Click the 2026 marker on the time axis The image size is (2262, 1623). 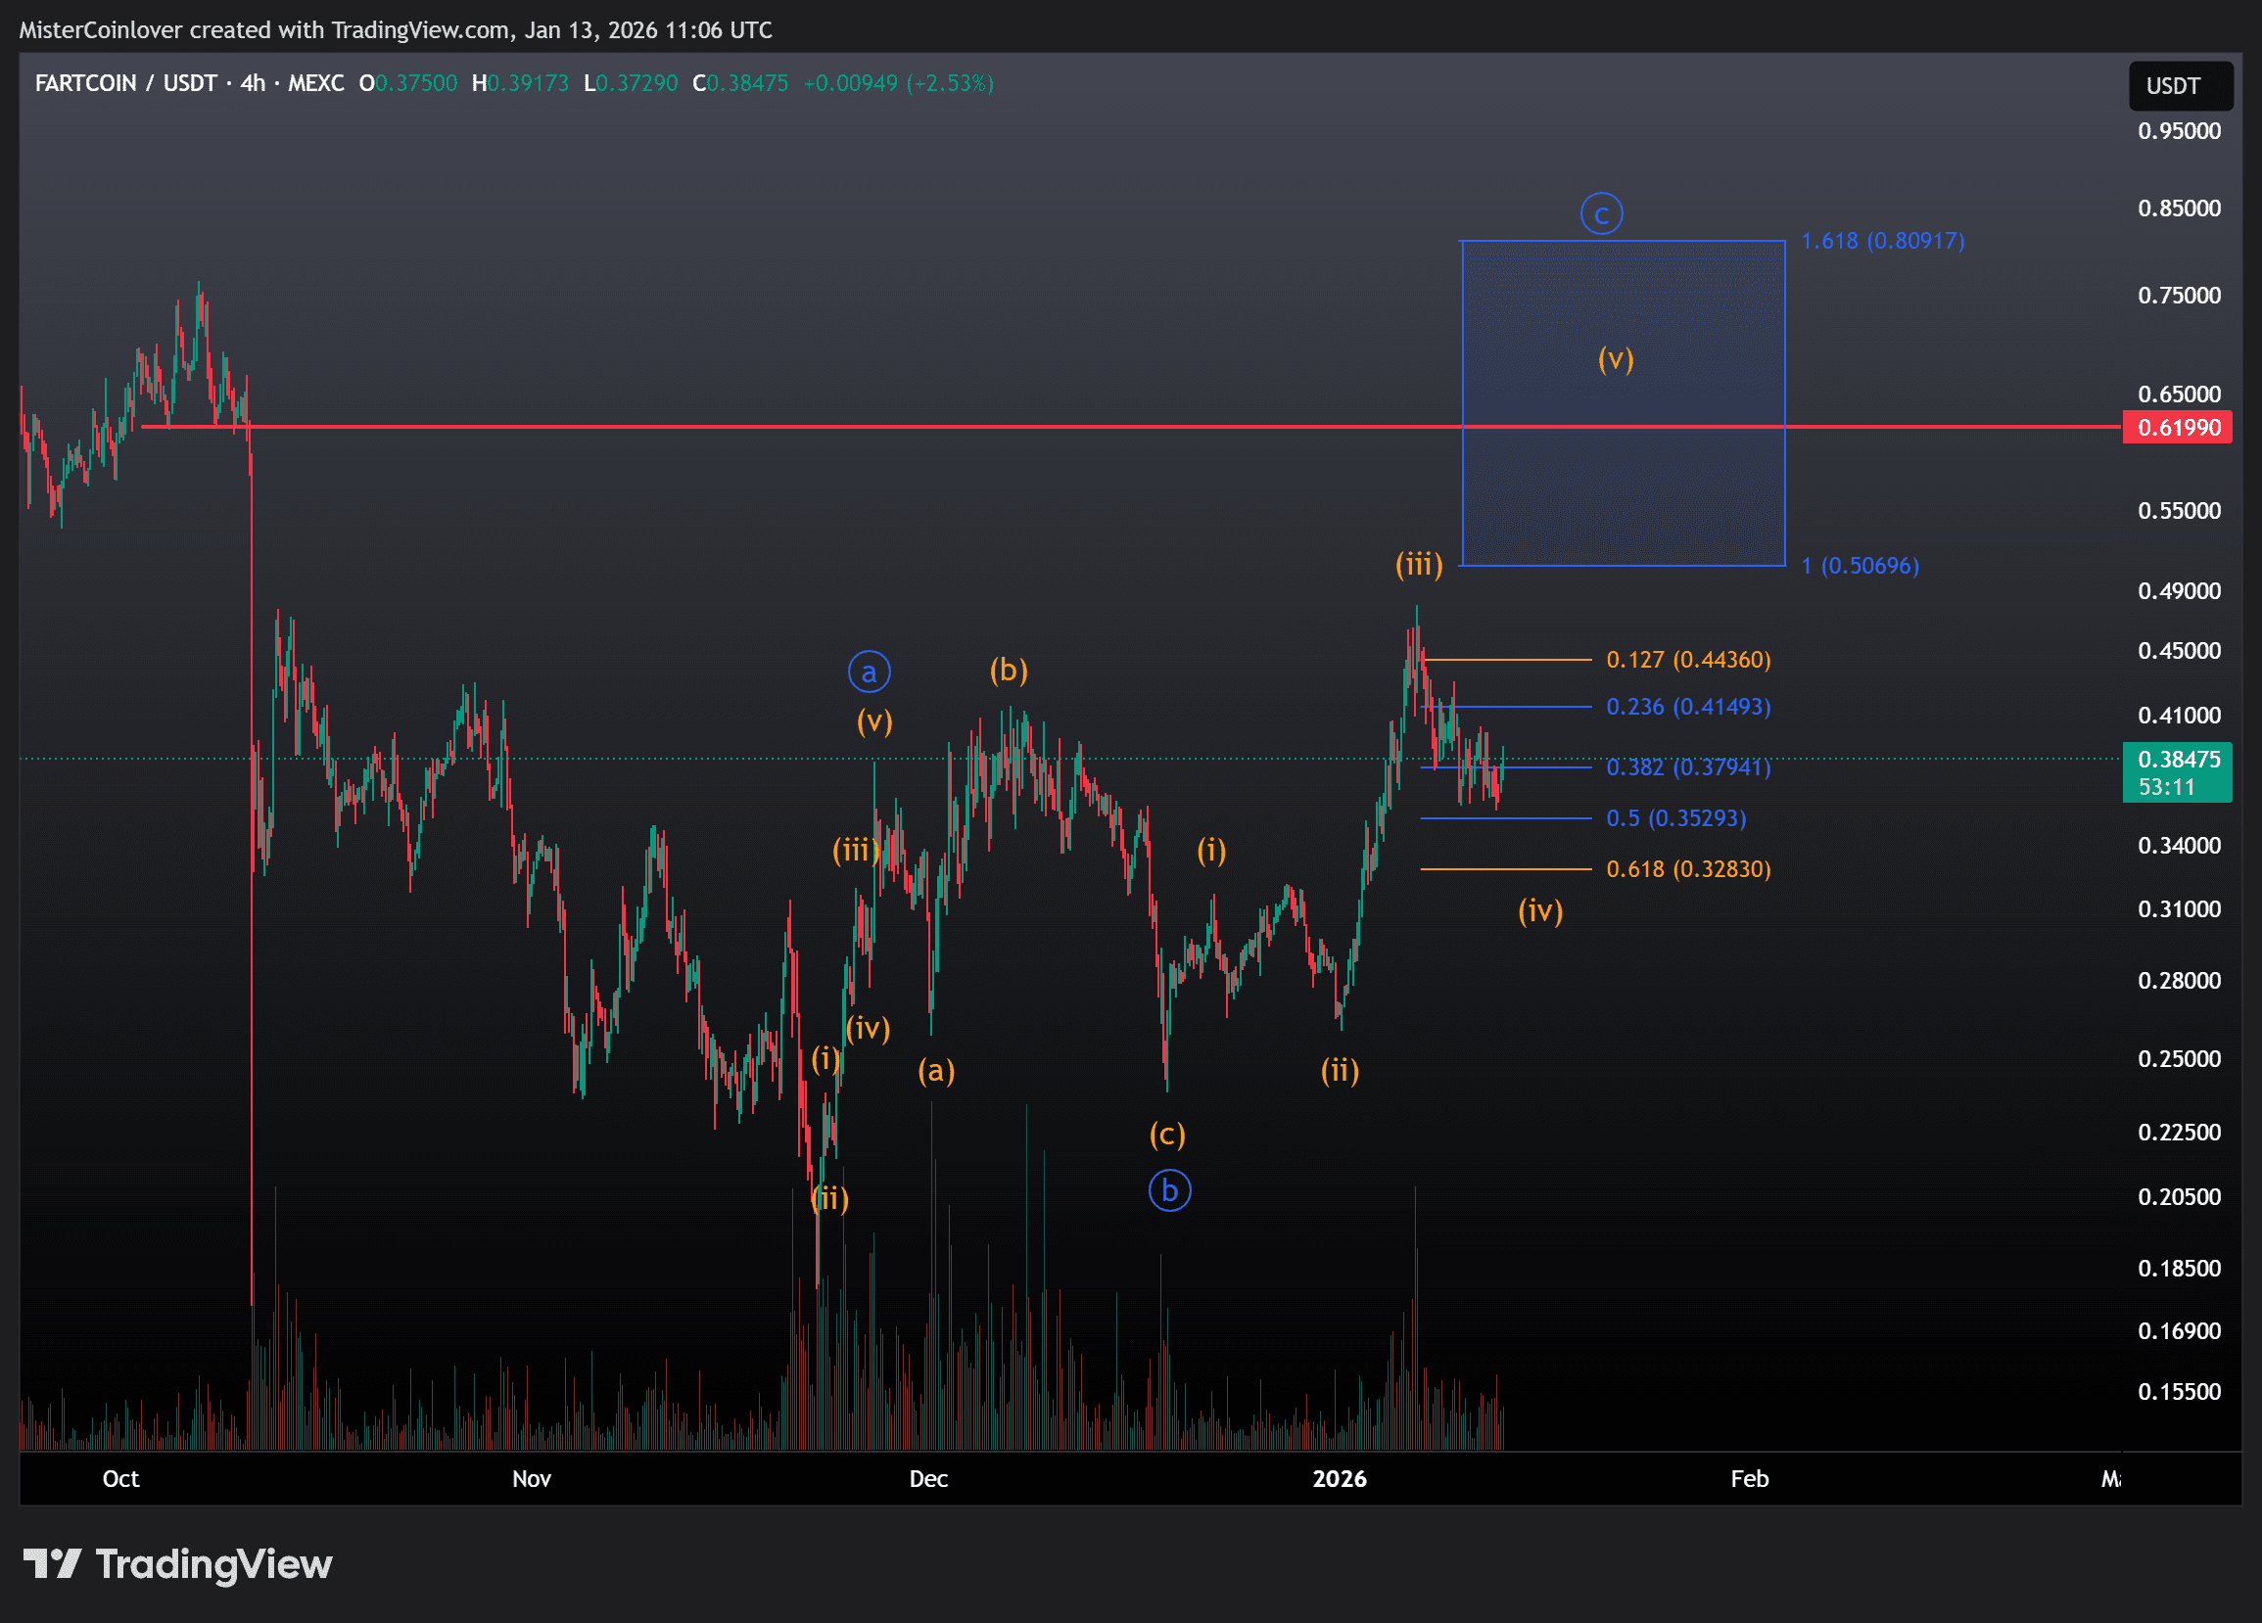[x=1339, y=1478]
